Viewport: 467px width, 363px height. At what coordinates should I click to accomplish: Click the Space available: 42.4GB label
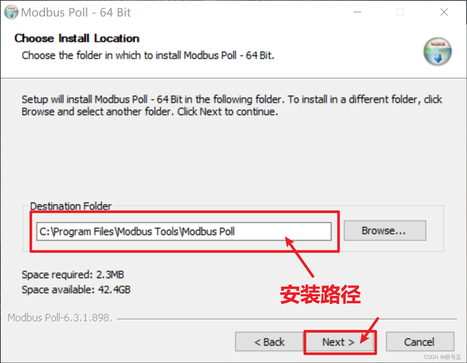click(76, 290)
